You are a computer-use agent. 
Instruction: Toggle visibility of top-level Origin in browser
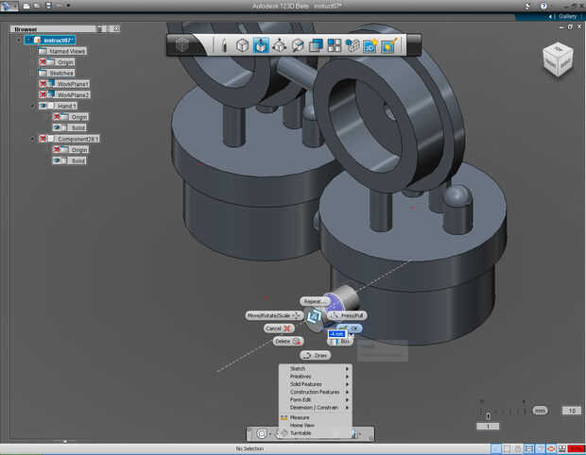[x=43, y=62]
